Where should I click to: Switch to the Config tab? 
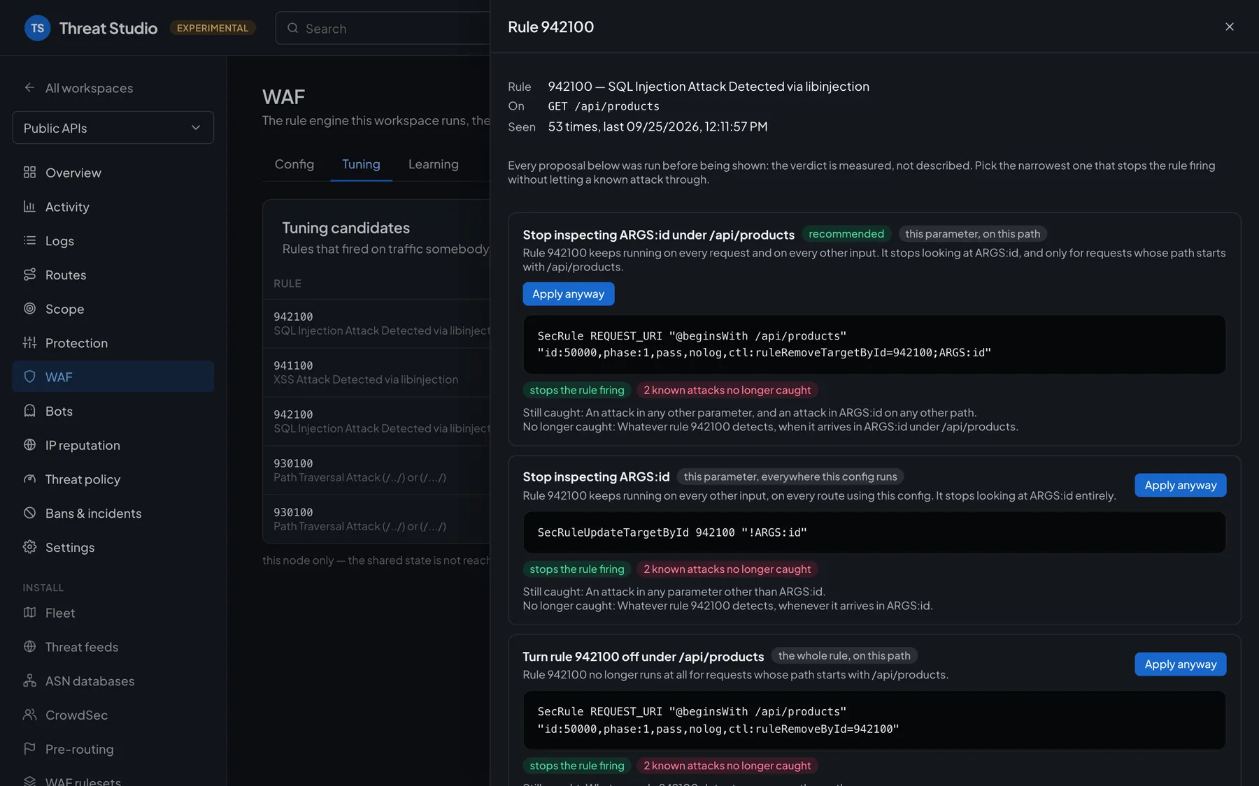294,164
